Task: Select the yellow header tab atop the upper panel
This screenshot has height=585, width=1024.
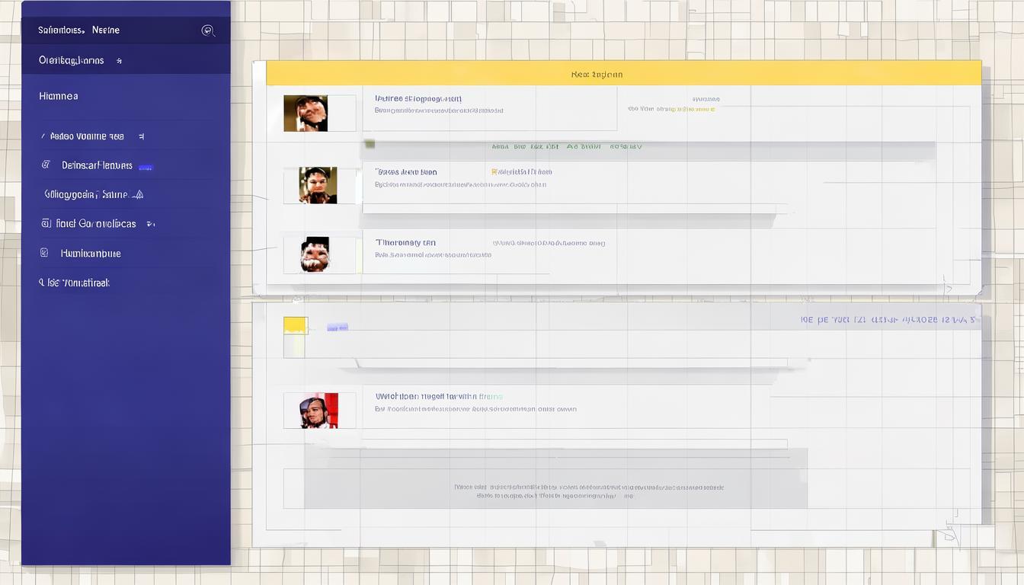Action: coord(623,74)
